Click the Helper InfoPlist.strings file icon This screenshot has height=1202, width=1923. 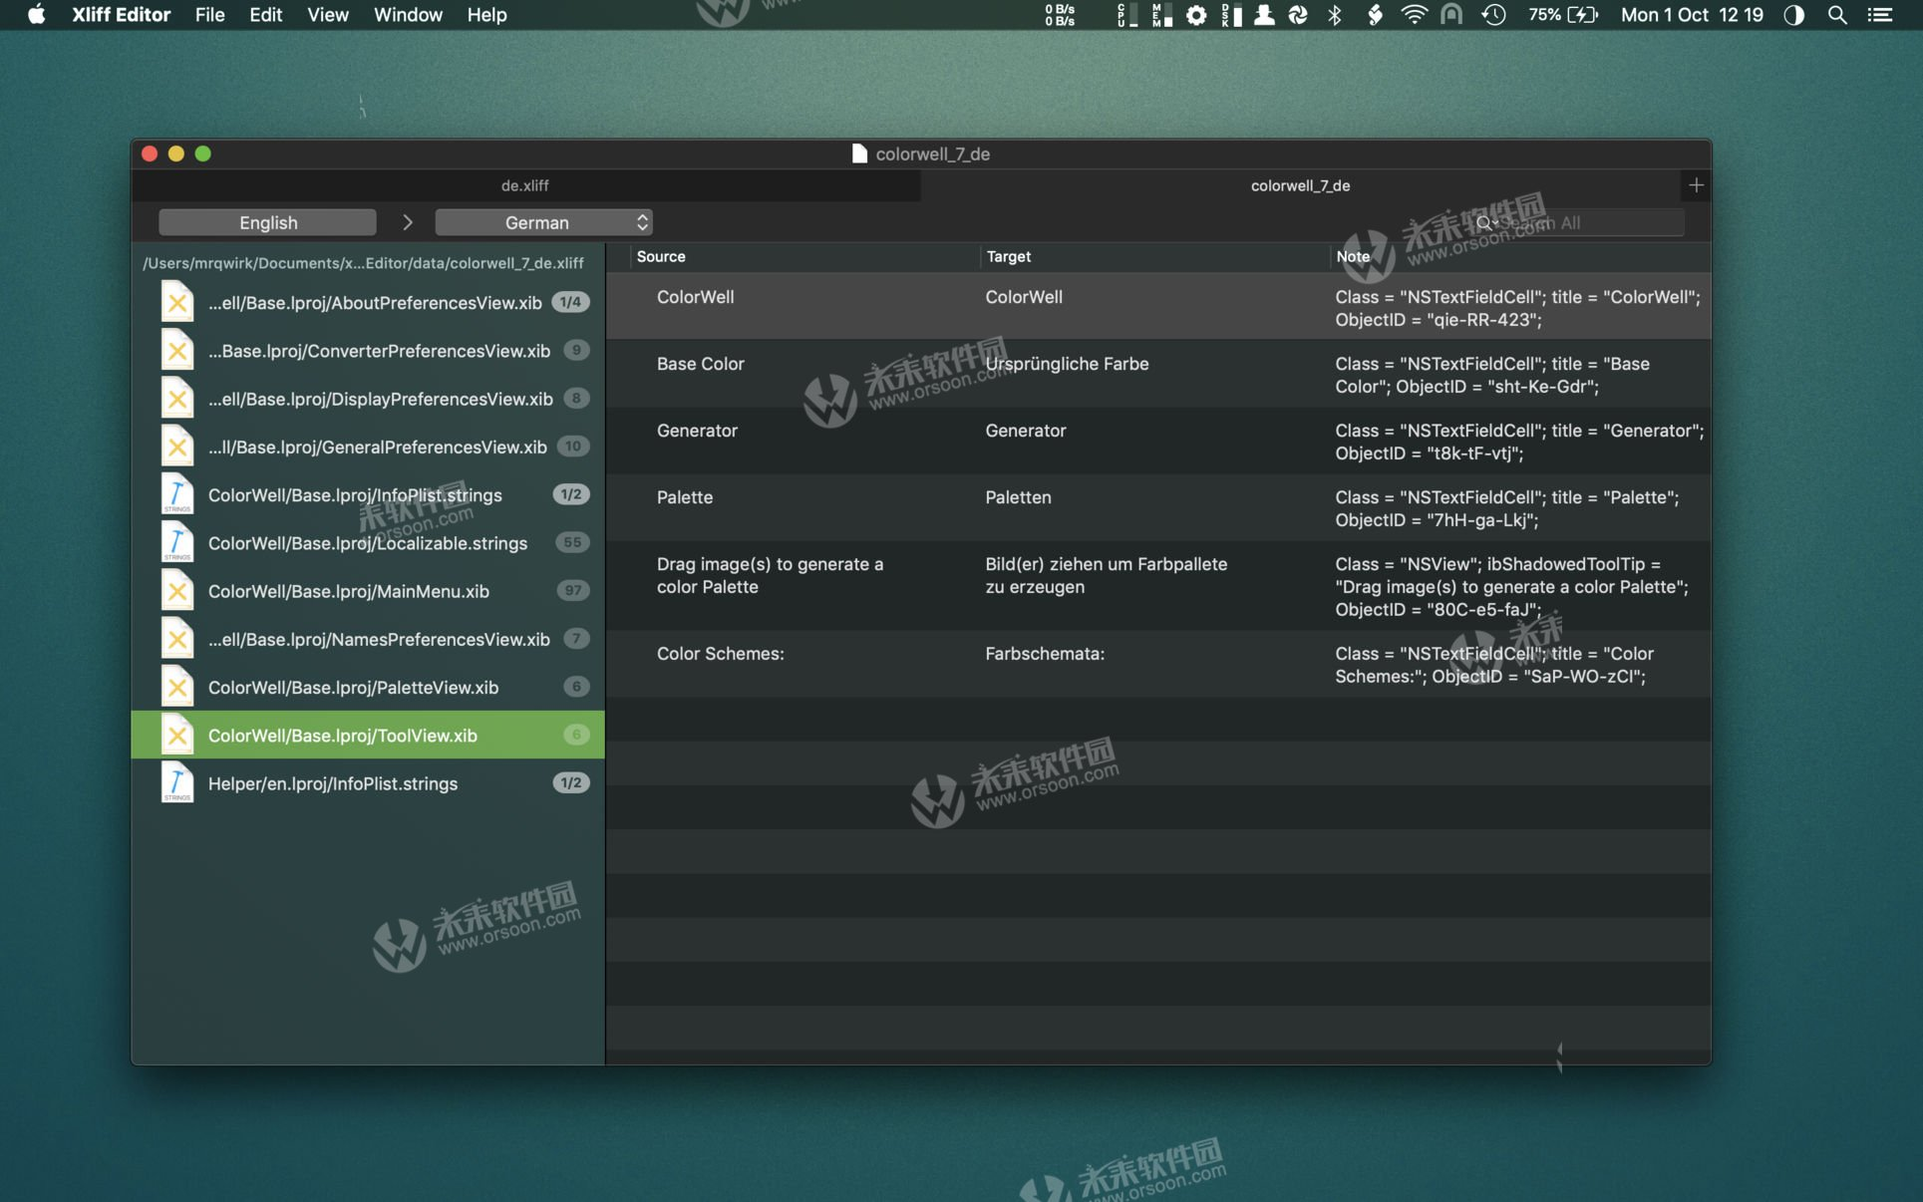click(x=177, y=783)
